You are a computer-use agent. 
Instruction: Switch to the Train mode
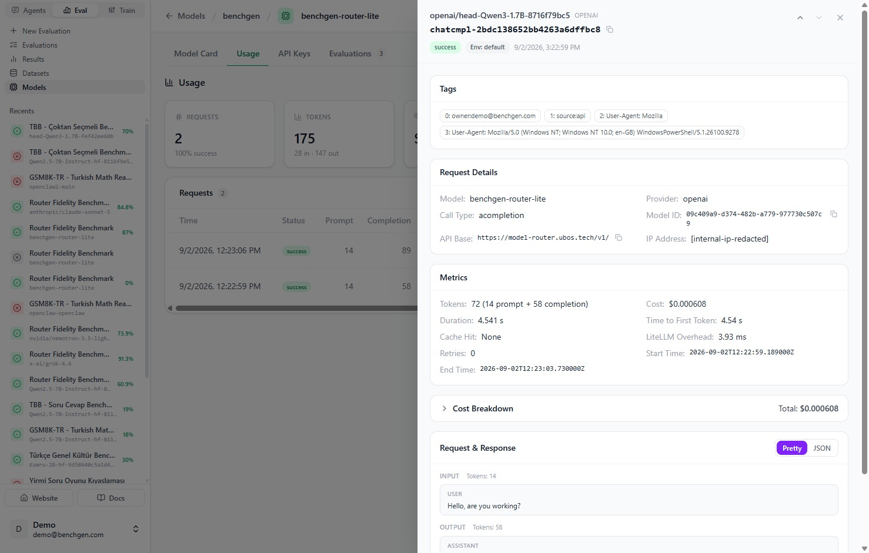[x=122, y=10]
